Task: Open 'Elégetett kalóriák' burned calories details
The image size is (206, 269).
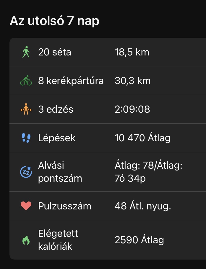Action: [x=58, y=240]
